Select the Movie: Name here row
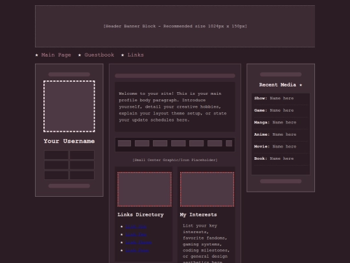Screen dimensions: 350x263 click(281, 147)
